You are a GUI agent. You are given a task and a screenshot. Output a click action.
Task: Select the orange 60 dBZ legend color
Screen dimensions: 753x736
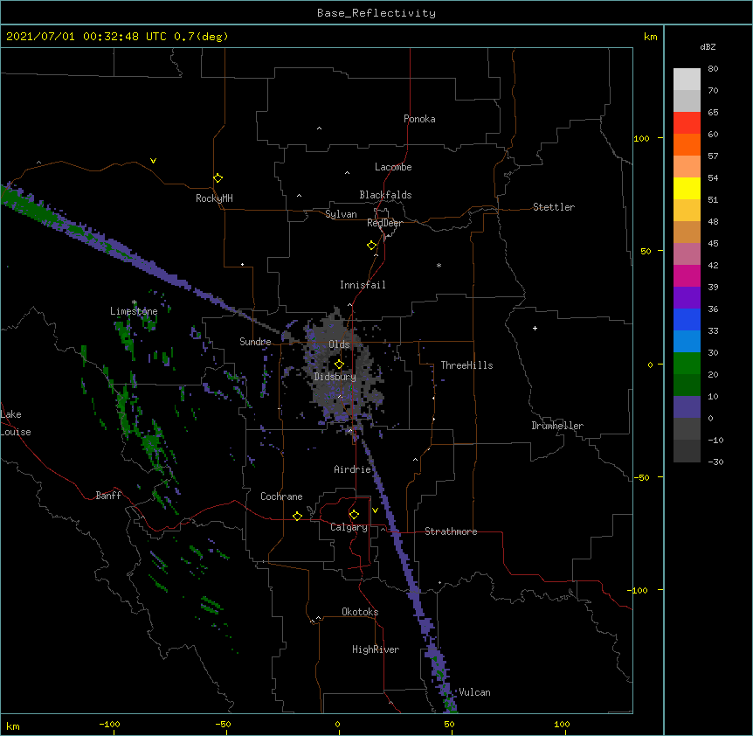pyautogui.click(x=687, y=144)
